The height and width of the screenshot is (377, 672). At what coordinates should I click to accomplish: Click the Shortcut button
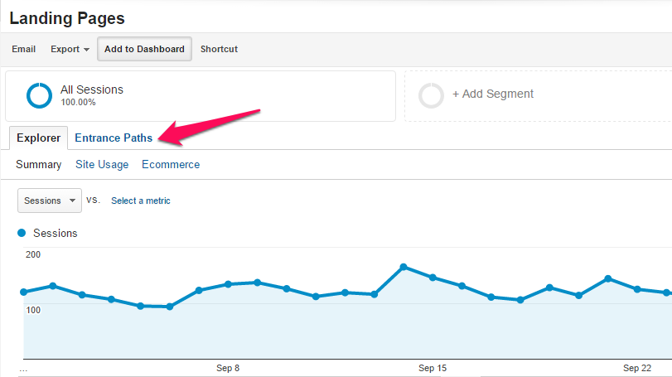219,49
